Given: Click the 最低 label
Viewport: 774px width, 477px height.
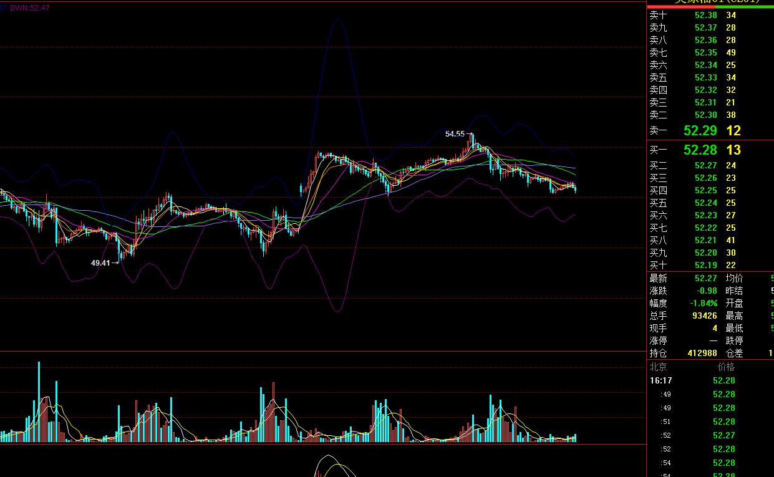Looking at the screenshot, I should (x=734, y=328).
